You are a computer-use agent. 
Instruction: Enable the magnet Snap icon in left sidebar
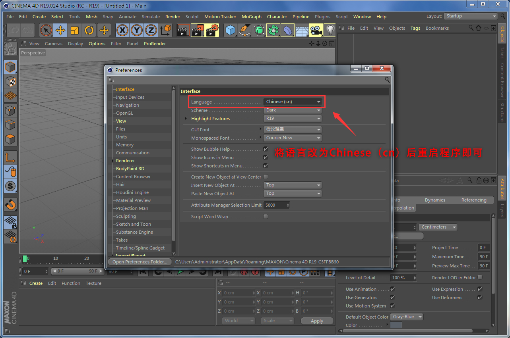(x=11, y=204)
